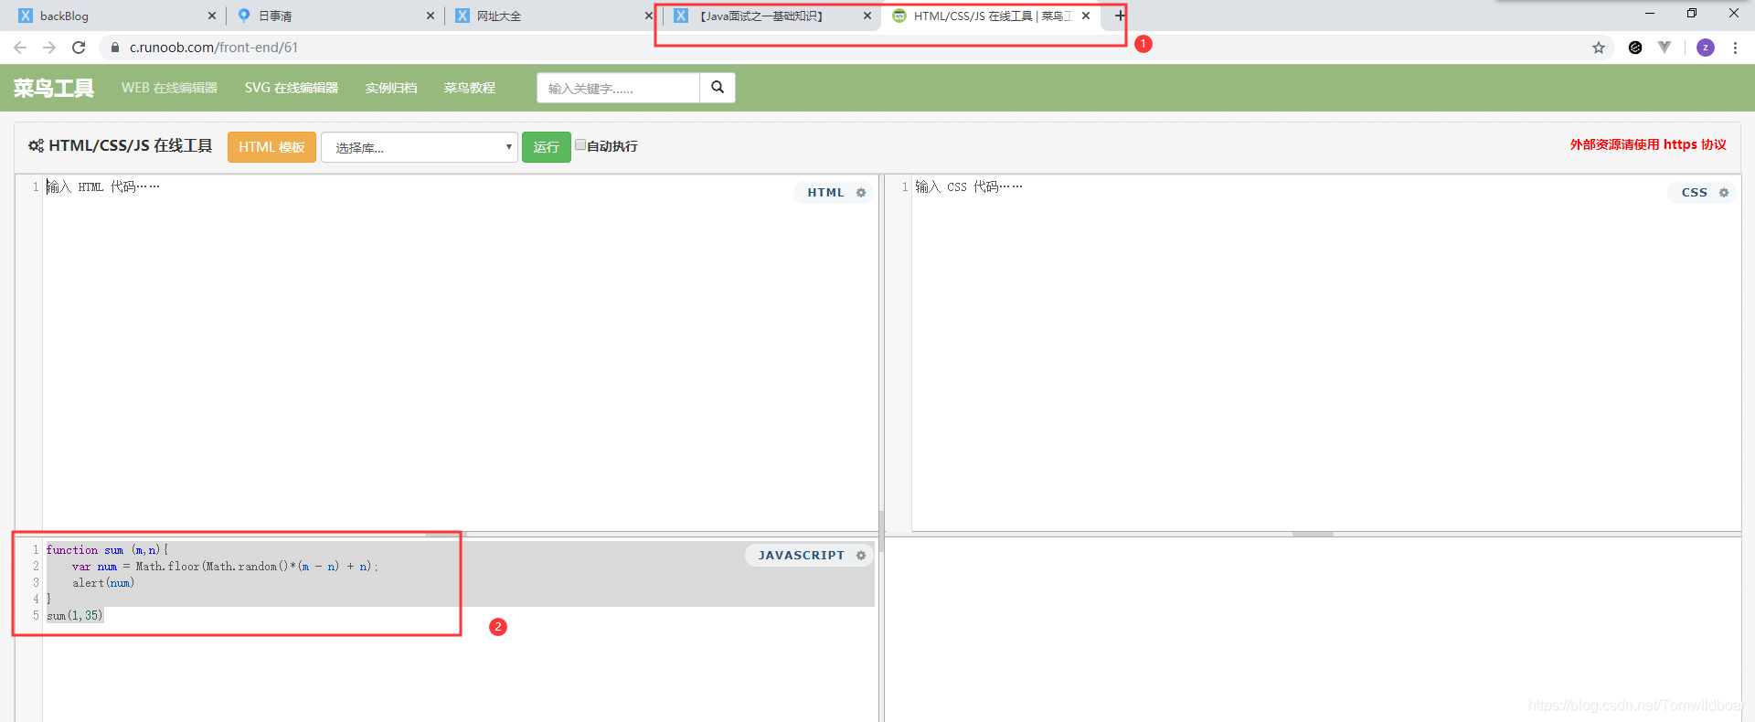View site info via lock icon

115,48
